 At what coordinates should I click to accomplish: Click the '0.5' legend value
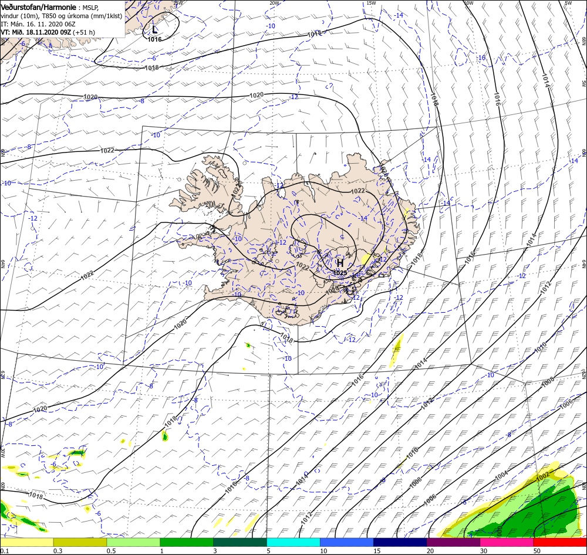(x=111, y=551)
